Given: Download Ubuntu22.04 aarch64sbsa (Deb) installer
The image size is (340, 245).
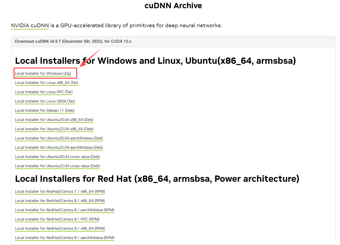Looking at the screenshot, I should point(59,147).
